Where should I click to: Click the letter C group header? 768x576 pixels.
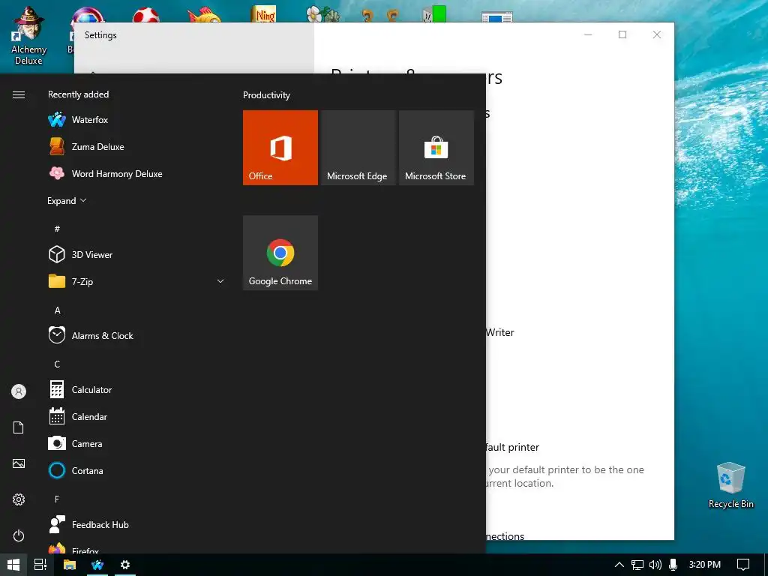tap(57, 364)
